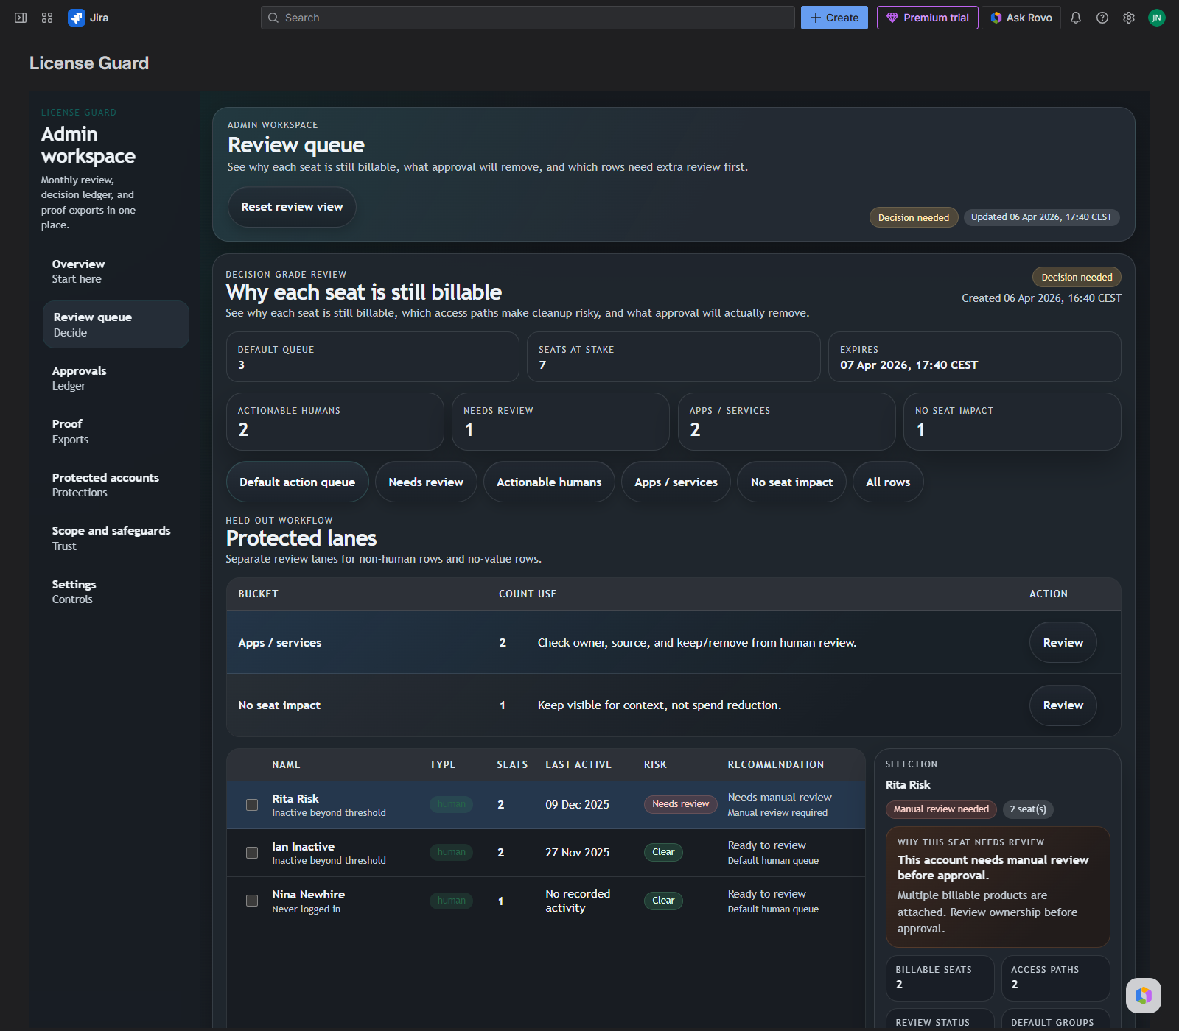Open the notifications bell
1179x1031 pixels.
click(1076, 17)
